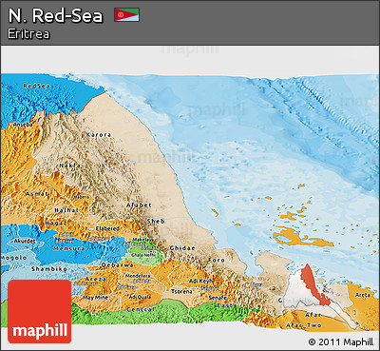Click the 'Afabet' place label
This screenshot has width=380, height=351.
click(x=139, y=205)
